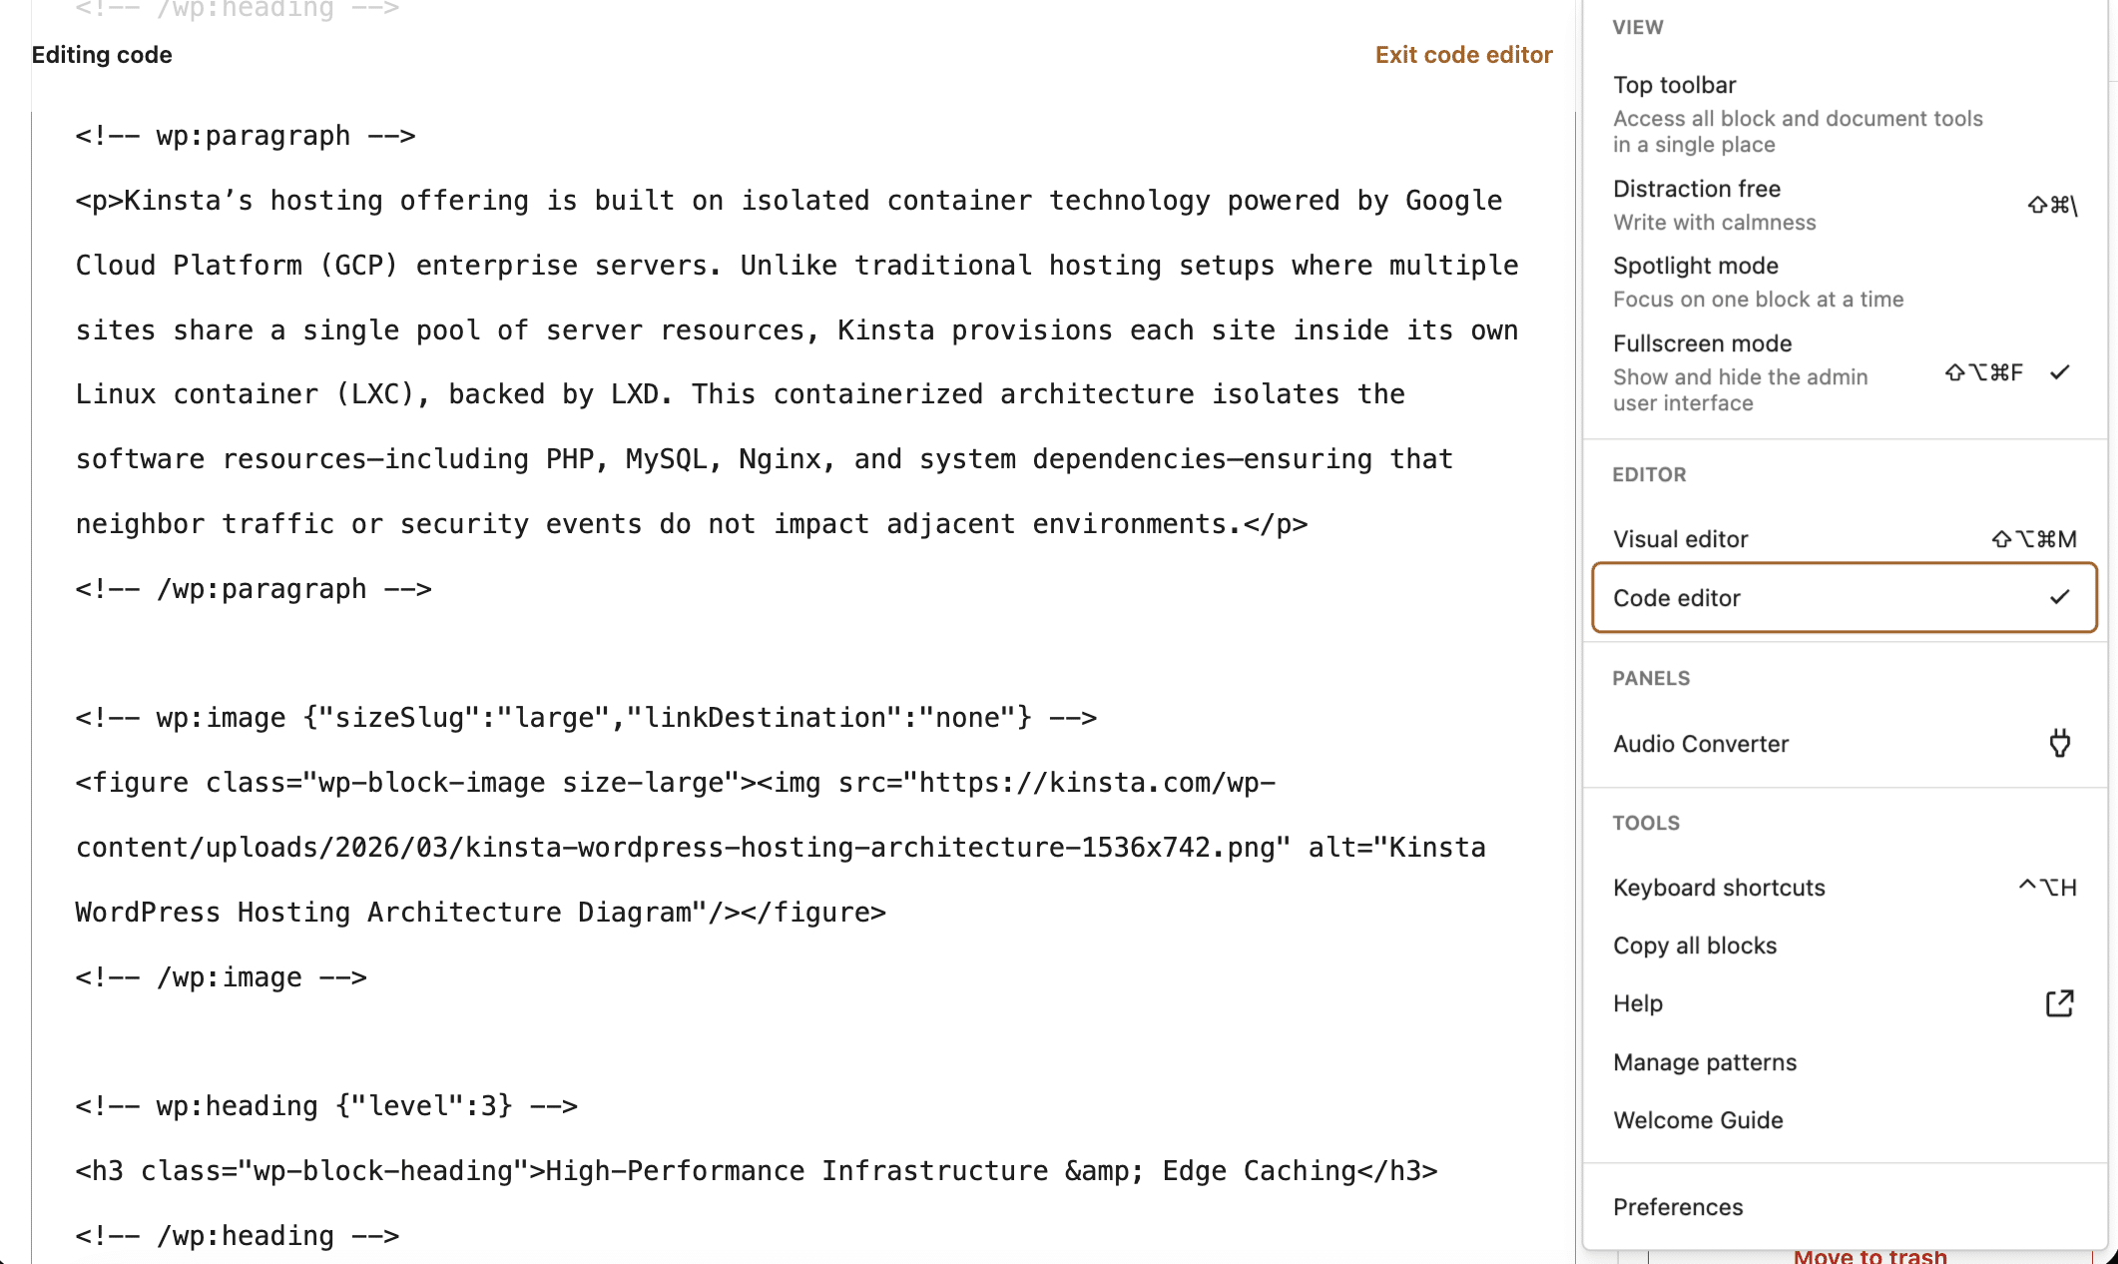Click the opening wp:paragraph comment line
2118x1264 pixels.
tap(246, 136)
